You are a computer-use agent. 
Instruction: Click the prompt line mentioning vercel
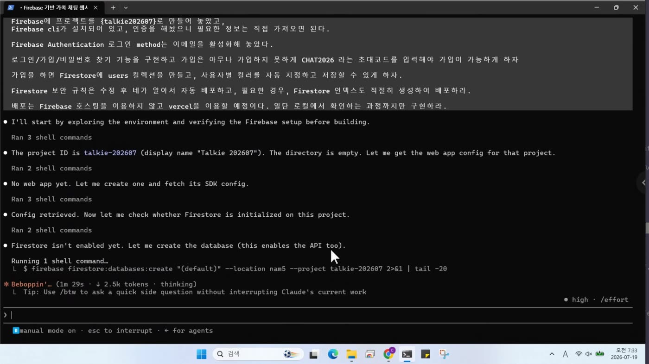point(229,106)
